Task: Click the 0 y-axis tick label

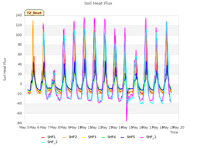Action: (21, 84)
